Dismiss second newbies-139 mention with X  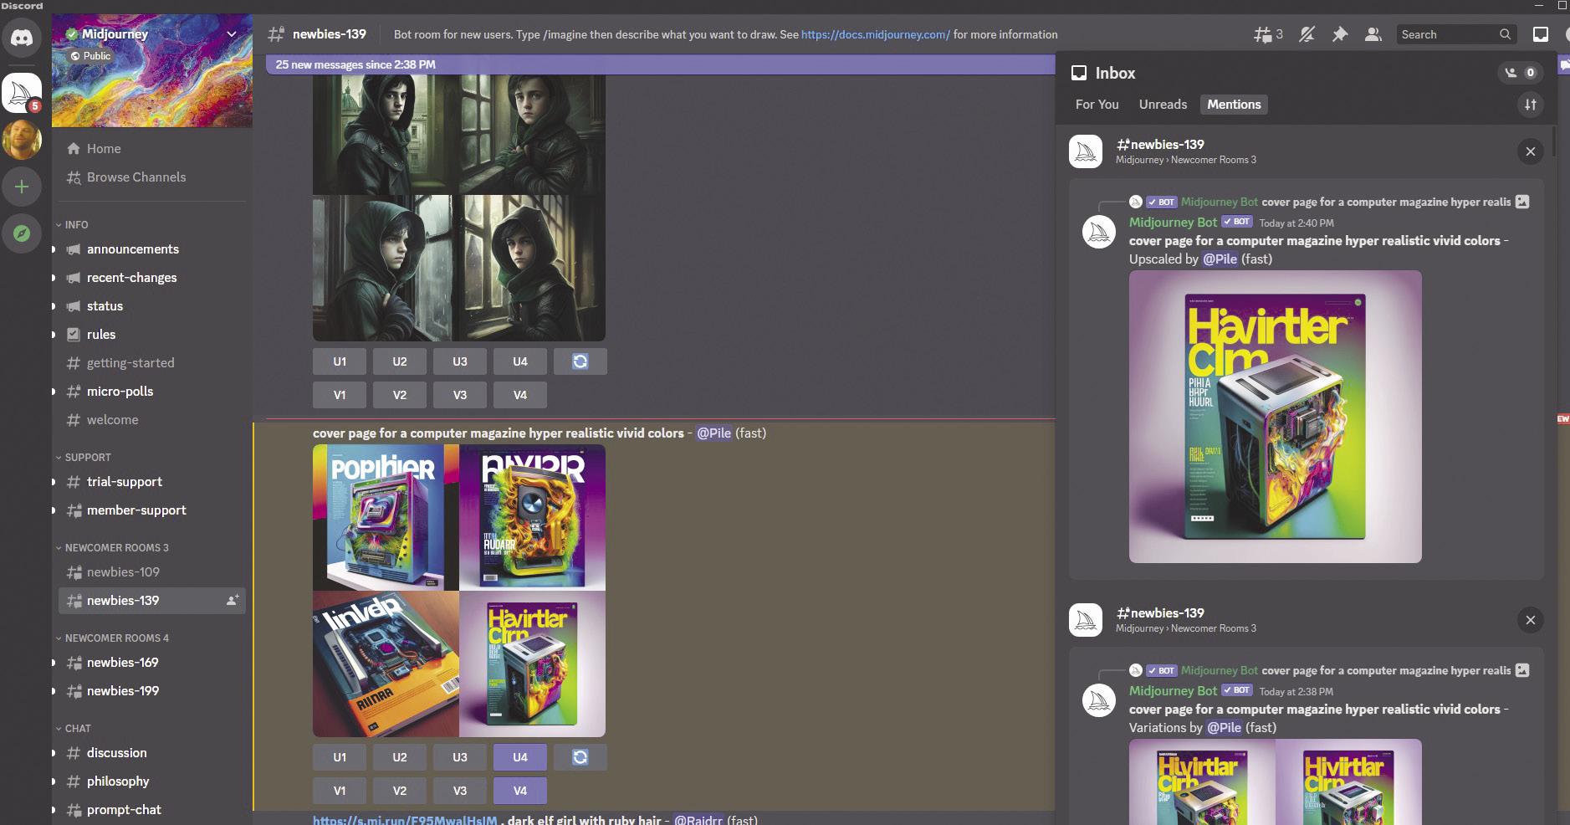[1530, 620]
